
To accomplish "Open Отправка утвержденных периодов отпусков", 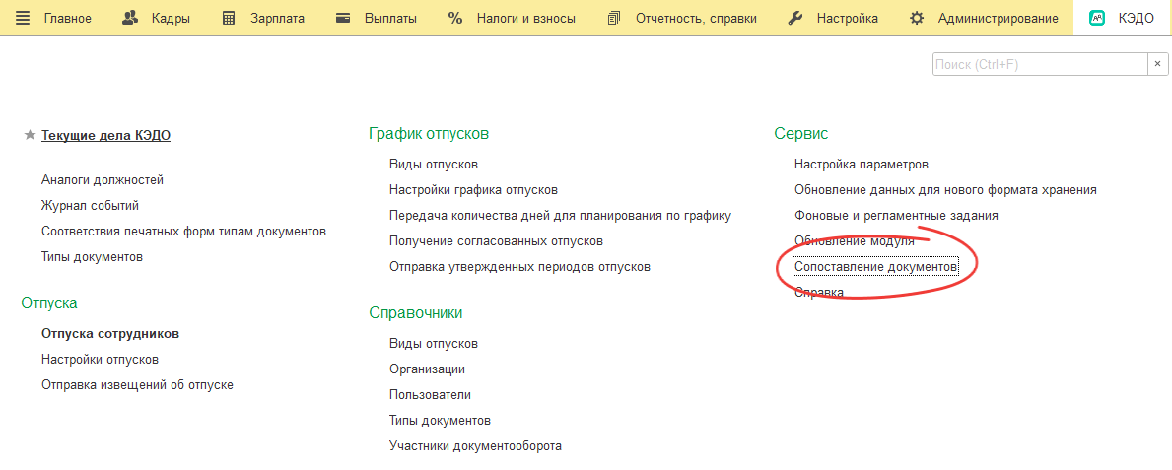I will [520, 266].
